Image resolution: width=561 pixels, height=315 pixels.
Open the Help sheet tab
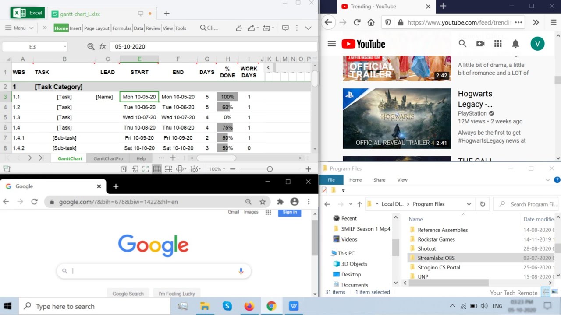tap(141, 158)
